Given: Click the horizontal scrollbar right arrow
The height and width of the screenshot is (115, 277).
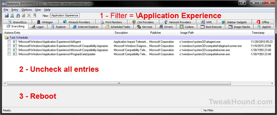Looking at the screenshot, I should (x=272, y=83).
